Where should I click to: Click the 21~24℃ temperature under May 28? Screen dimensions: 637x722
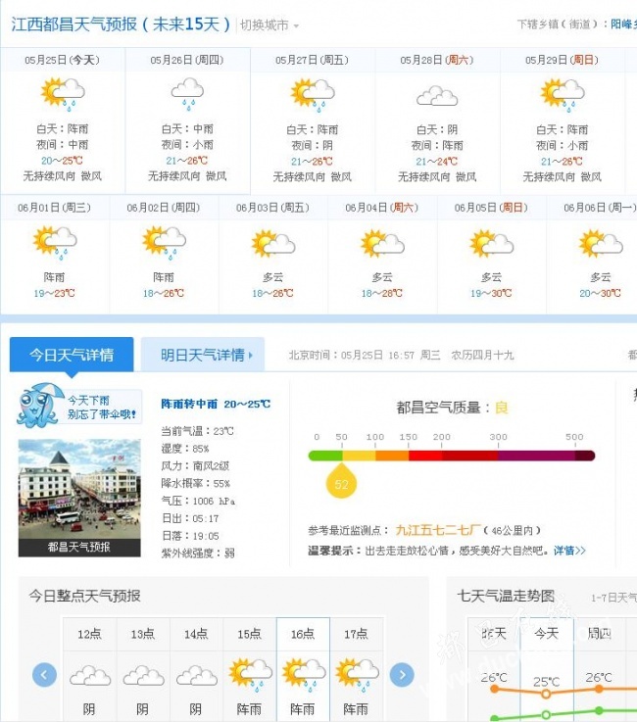[437, 162]
